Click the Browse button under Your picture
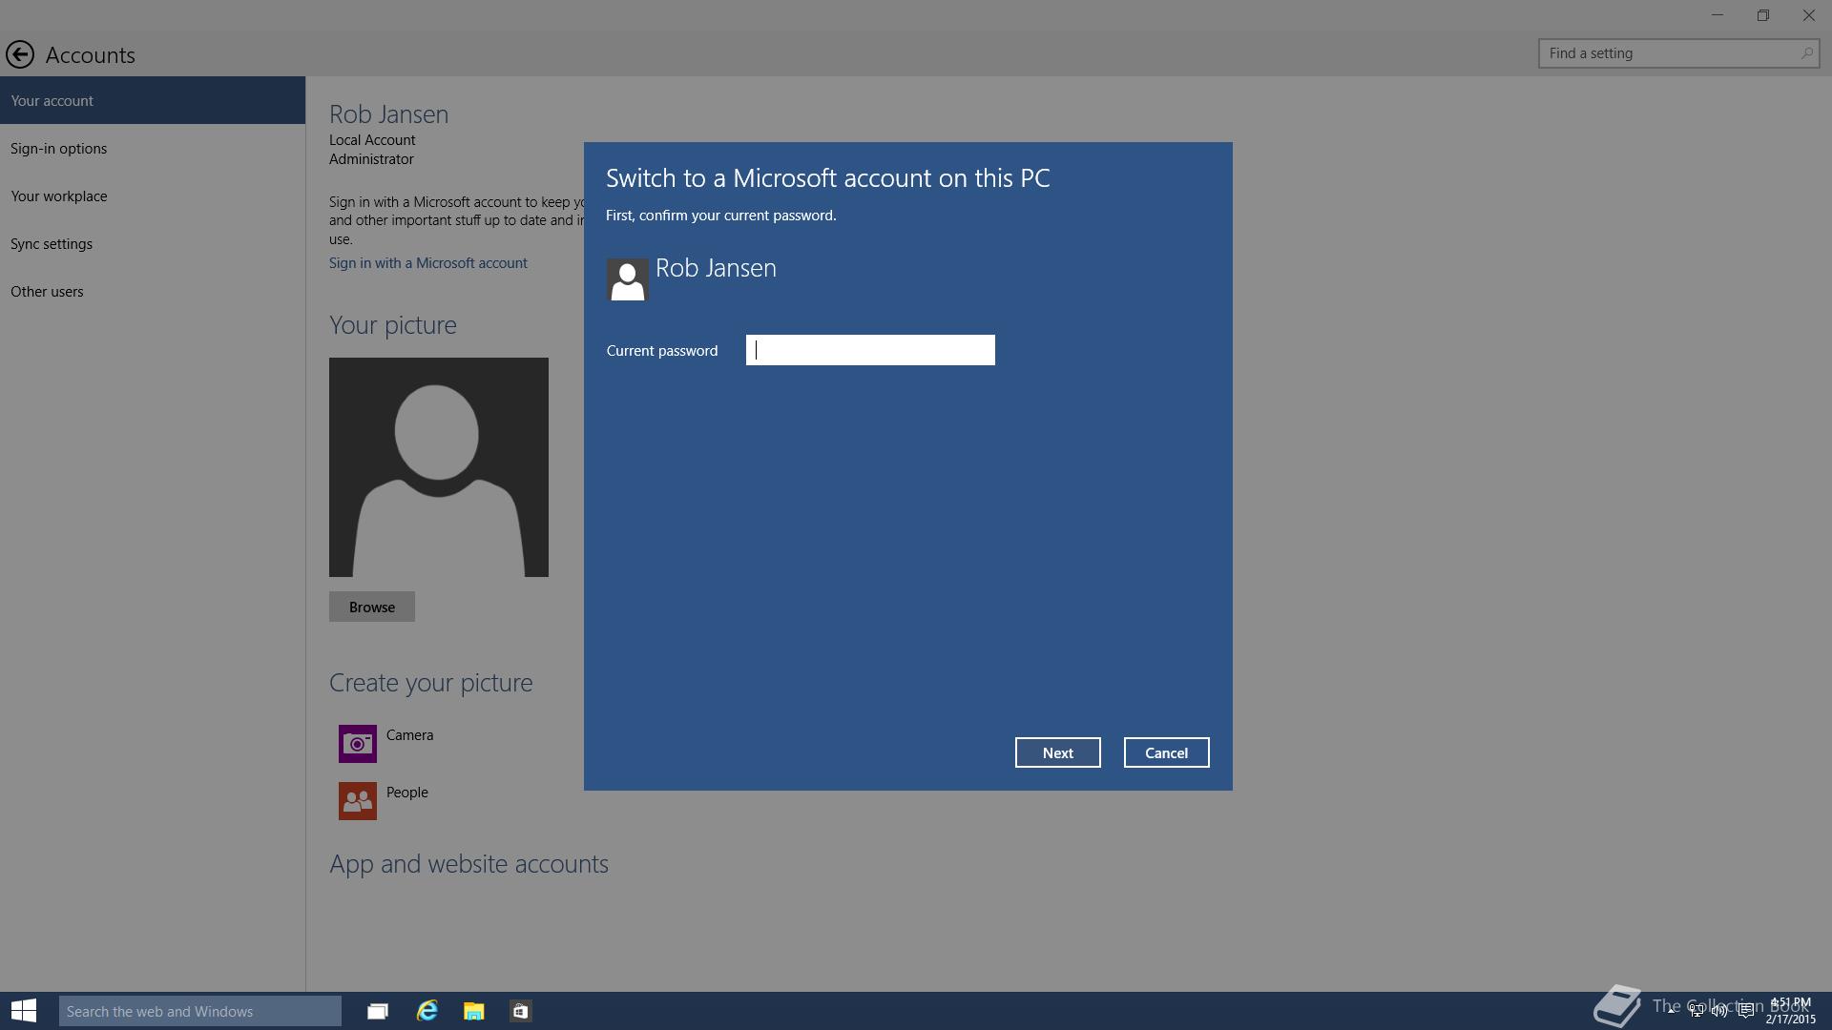 [372, 607]
